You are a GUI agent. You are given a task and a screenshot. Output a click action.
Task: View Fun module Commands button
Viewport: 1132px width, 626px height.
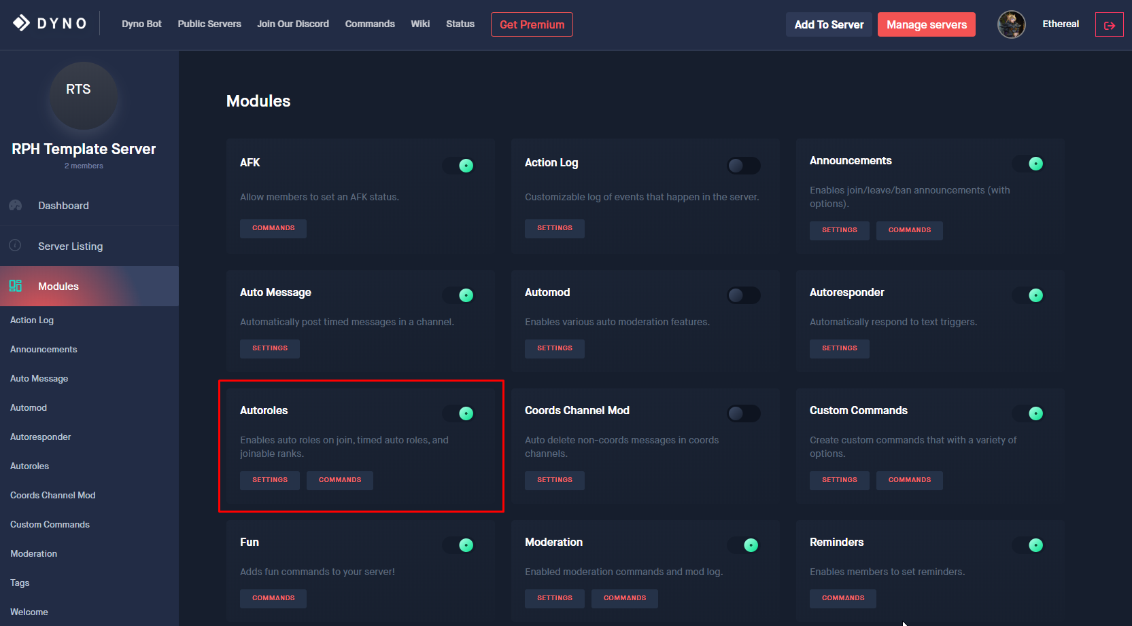pos(273,598)
